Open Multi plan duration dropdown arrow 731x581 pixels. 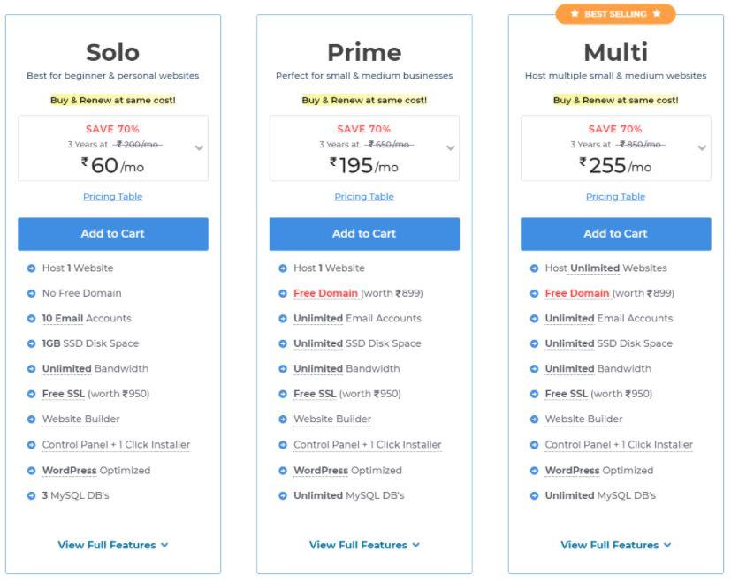click(x=702, y=148)
